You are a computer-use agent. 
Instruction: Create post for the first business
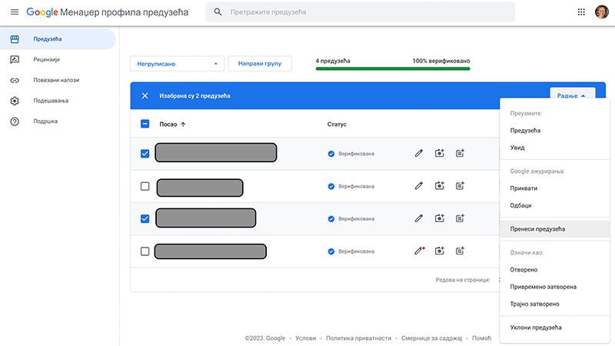460,153
